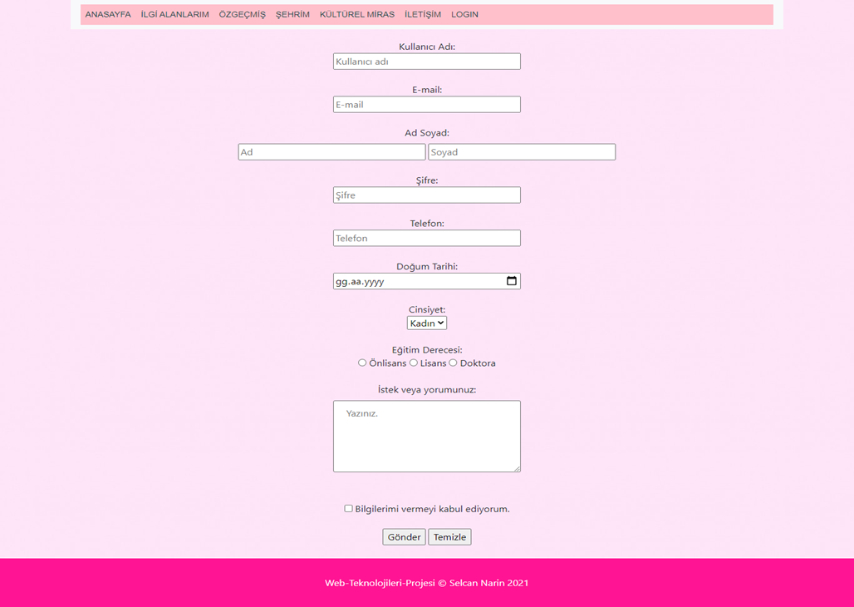Select the E-mail input field
The image size is (854, 607).
point(426,104)
